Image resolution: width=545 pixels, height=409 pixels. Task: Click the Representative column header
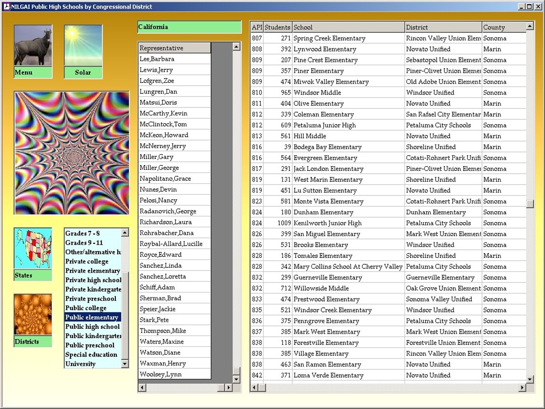coord(174,48)
